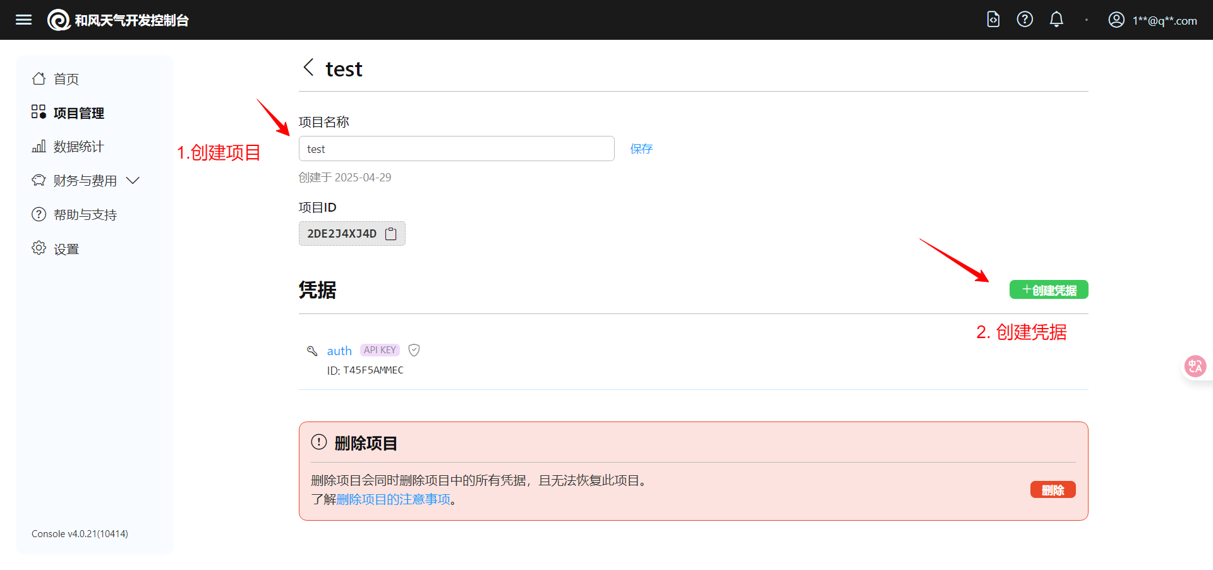Open the help question mark icon
This screenshot has height=570, width=1213.
pyautogui.click(x=1025, y=20)
